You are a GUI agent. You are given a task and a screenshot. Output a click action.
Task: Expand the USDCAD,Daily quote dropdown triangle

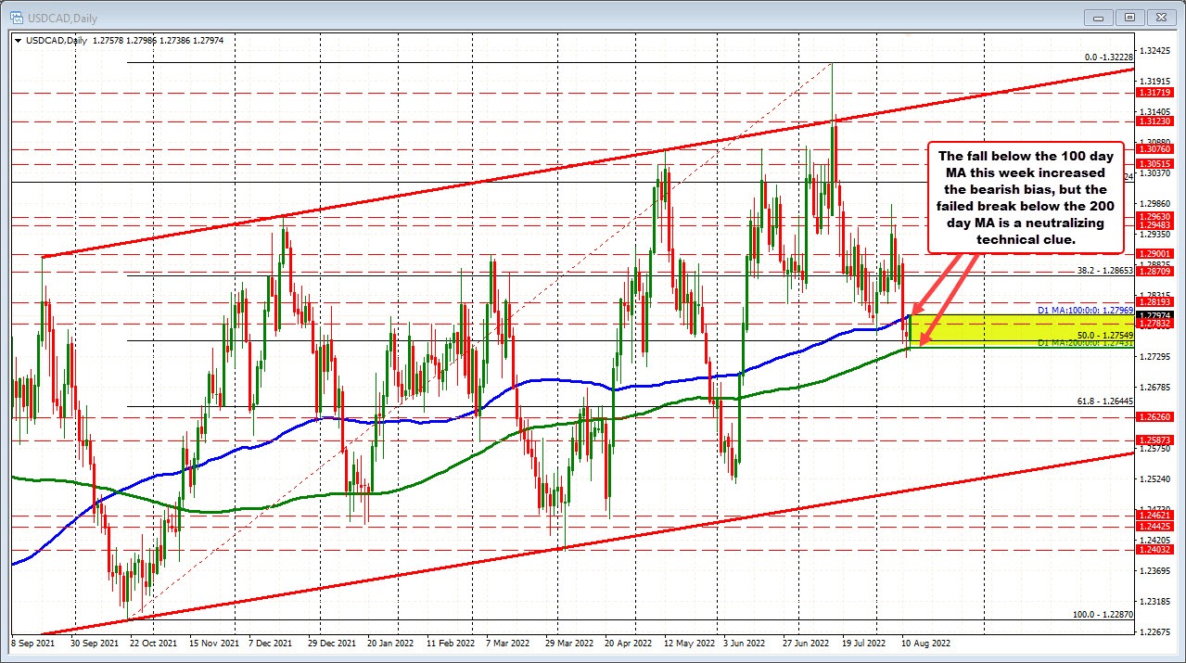pos(19,41)
